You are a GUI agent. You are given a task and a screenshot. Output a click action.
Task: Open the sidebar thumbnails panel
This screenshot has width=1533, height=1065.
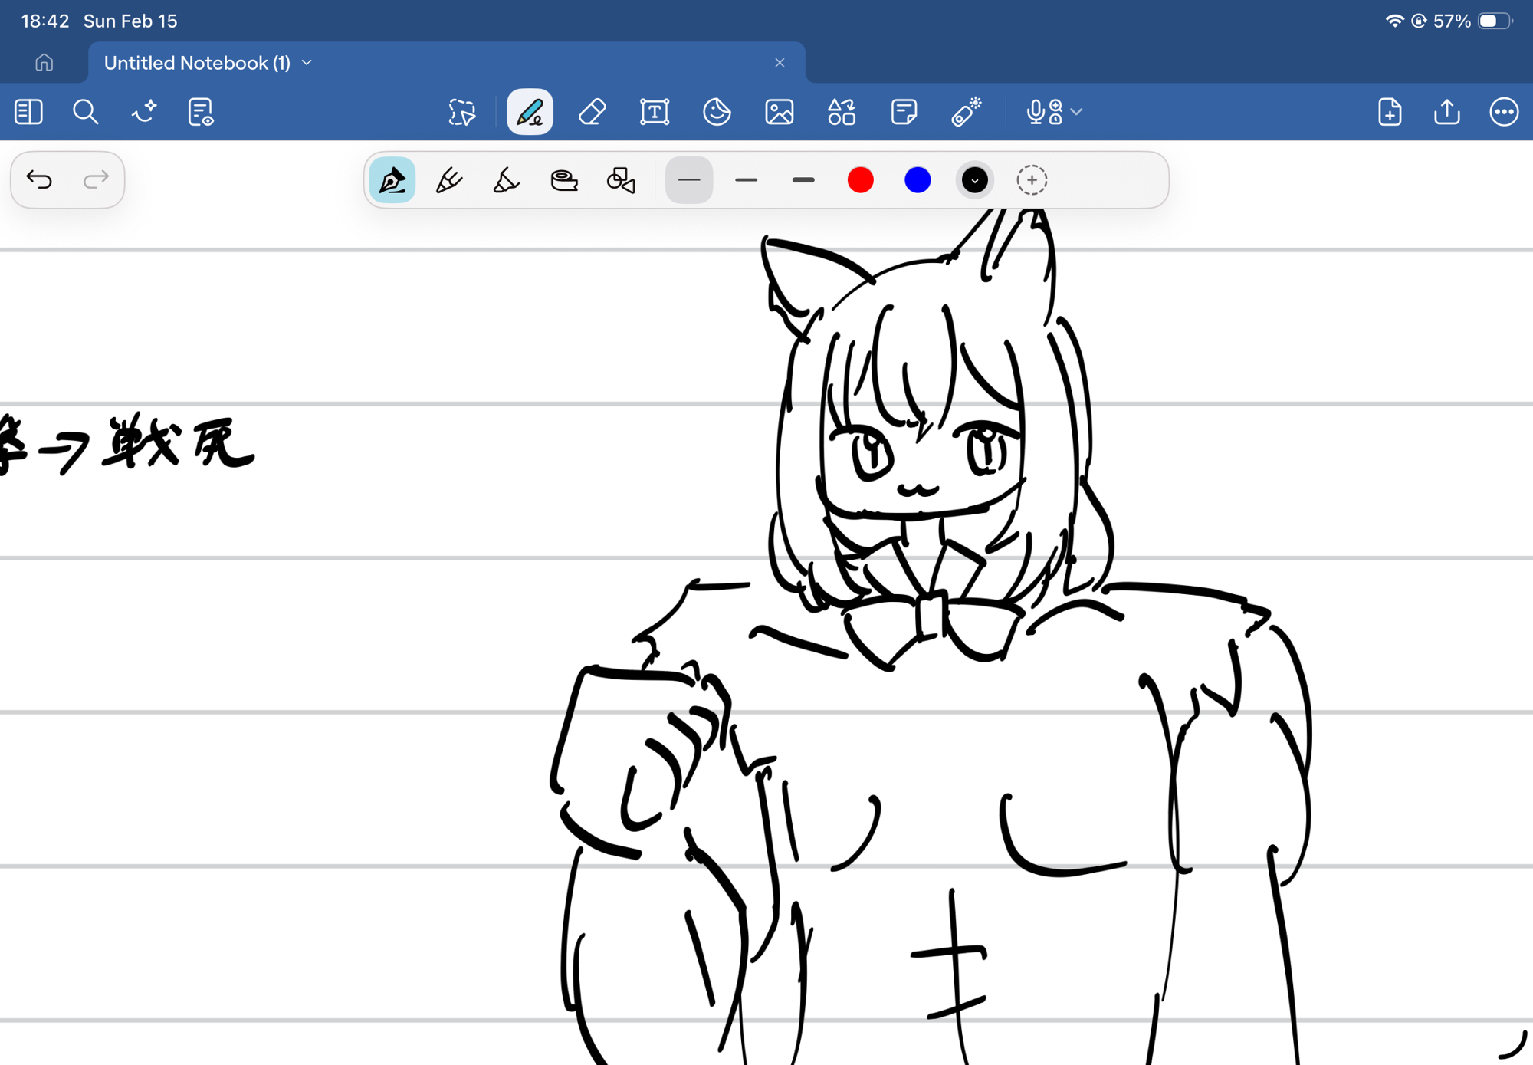click(28, 112)
